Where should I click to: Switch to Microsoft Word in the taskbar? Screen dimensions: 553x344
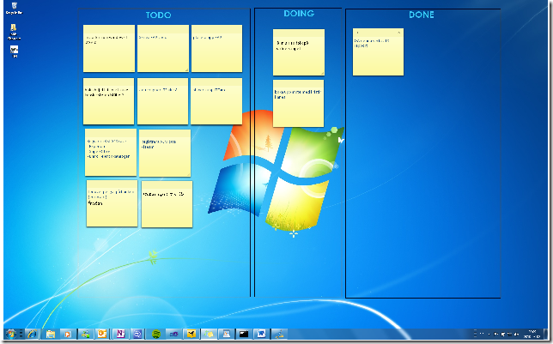[x=261, y=333]
